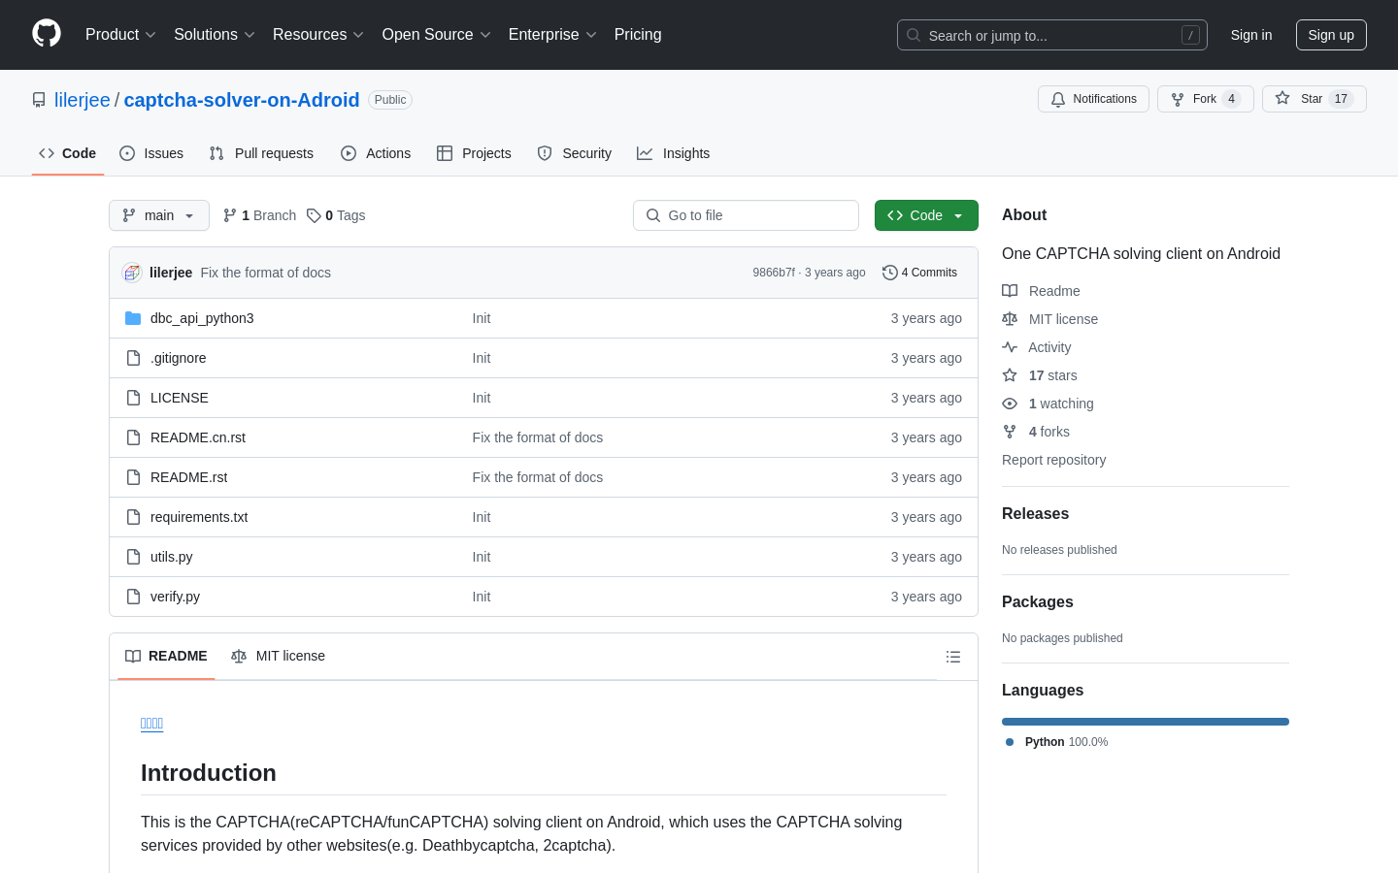Open the Packages heading link
Viewport: 1398px width, 873px height.
(1038, 602)
